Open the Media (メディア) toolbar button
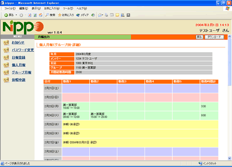This screenshot has width=232, height=167. point(82,15)
